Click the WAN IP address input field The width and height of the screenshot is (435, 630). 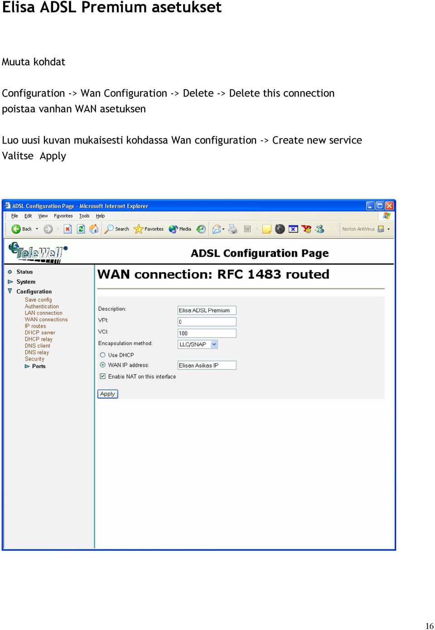point(207,365)
